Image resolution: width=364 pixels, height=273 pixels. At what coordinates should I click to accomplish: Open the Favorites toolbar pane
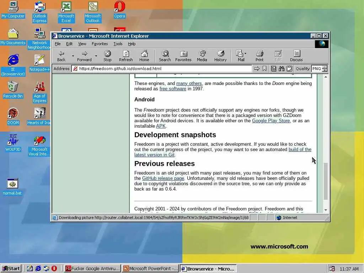[x=183, y=56]
